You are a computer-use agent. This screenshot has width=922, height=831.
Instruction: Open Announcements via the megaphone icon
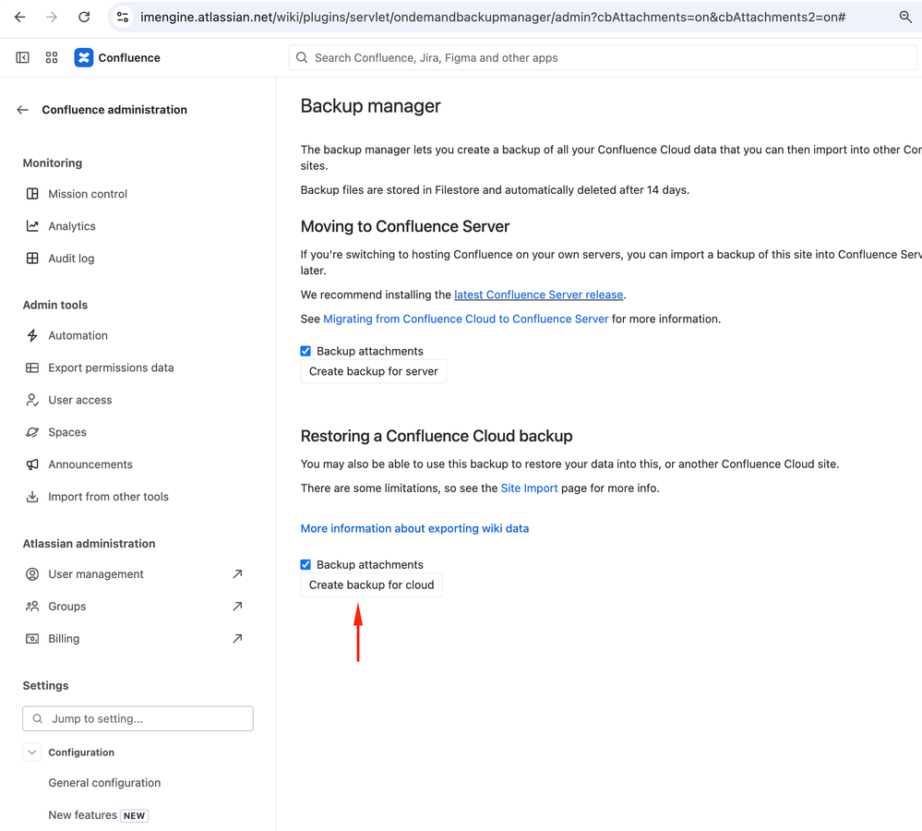33,464
